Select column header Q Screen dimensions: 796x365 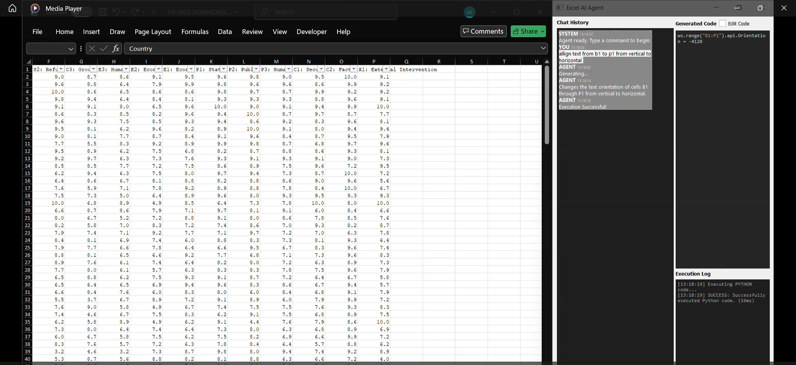(406, 61)
